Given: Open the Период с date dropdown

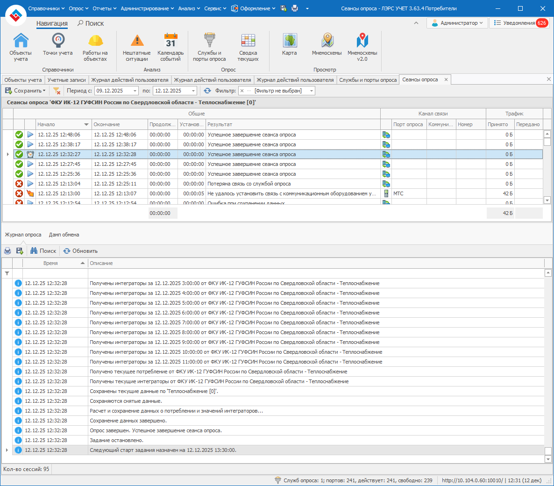Looking at the screenshot, I should pyautogui.click(x=135, y=91).
